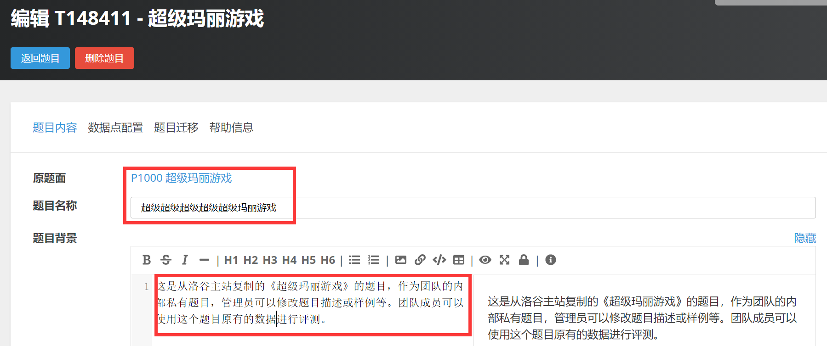Toggle bold formatting in editor toolbar

pos(147,260)
